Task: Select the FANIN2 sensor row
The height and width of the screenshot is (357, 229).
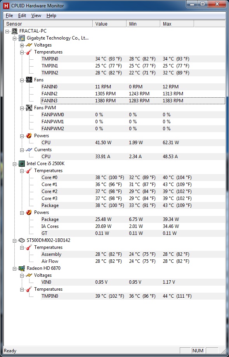Action: pyautogui.click(x=133, y=93)
